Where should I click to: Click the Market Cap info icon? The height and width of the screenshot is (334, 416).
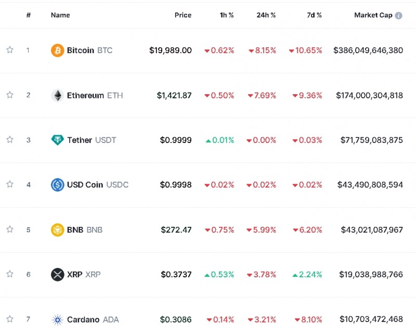point(399,16)
